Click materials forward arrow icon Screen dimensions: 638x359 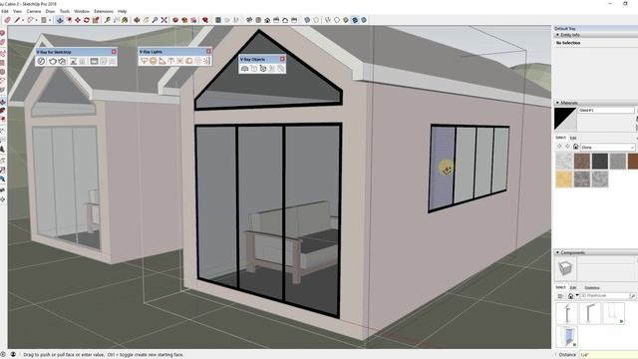point(567,147)
